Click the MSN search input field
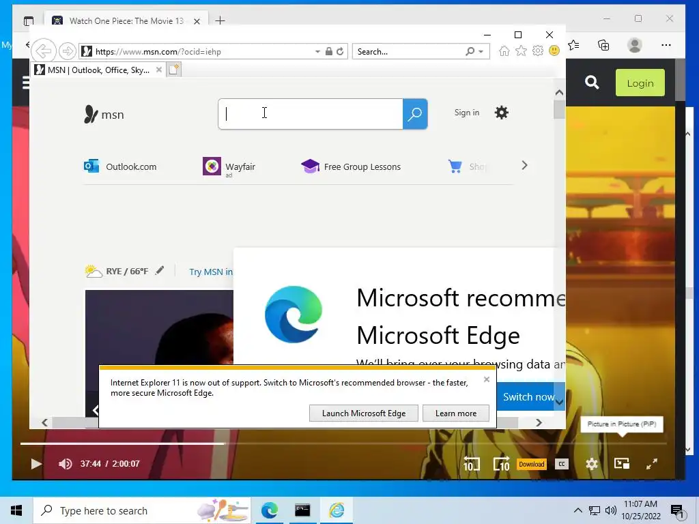The height and width of the screenshot is (524, 699). click(x=311, y=114)
